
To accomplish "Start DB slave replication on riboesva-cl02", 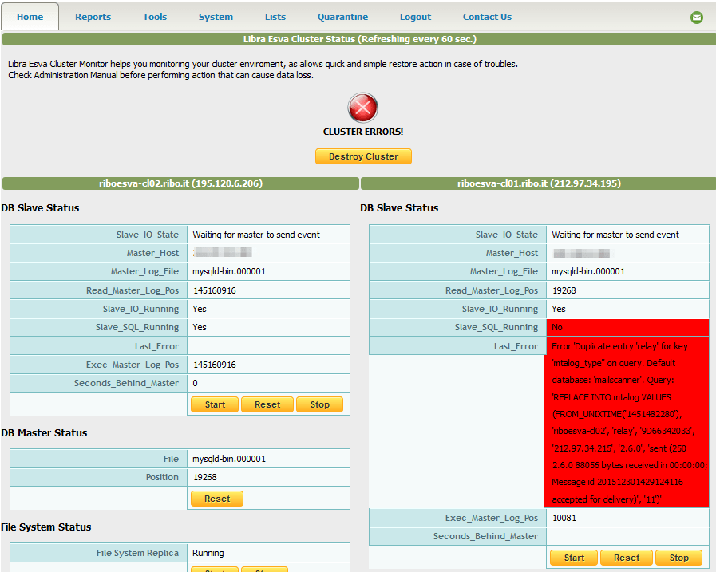I will (214, 404).
